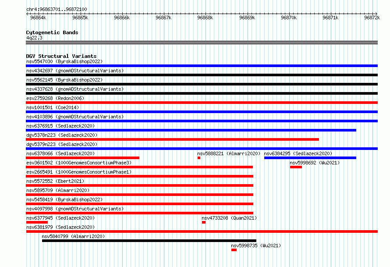The height and width of the screenshot is (267, 390).
Task: Select nsv6376915 (Sedlazeck2020) label
Action: coord(60,126)
